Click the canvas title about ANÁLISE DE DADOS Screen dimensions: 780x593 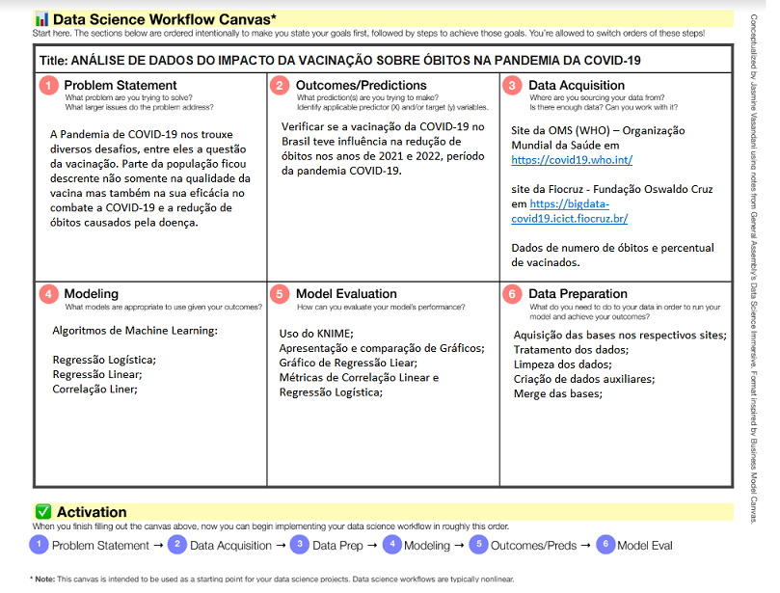[355, 60]
